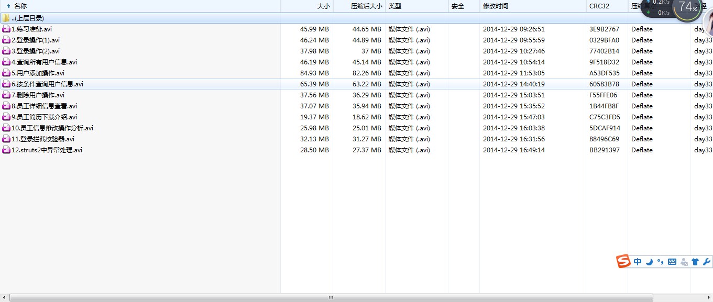713x302 pixels.
Task: Select the icon of 4.查询所有用户信息.avi
Action: 6,62
